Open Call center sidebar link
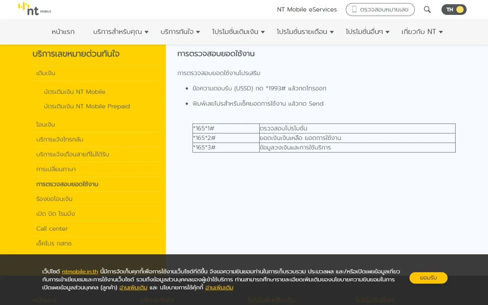The width and height of the screenshot is (488, 305). click(x=52, y=229)
